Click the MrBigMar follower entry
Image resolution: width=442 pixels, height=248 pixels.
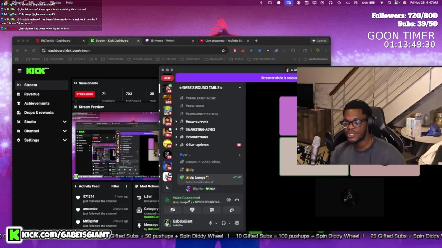coord(102,223)
